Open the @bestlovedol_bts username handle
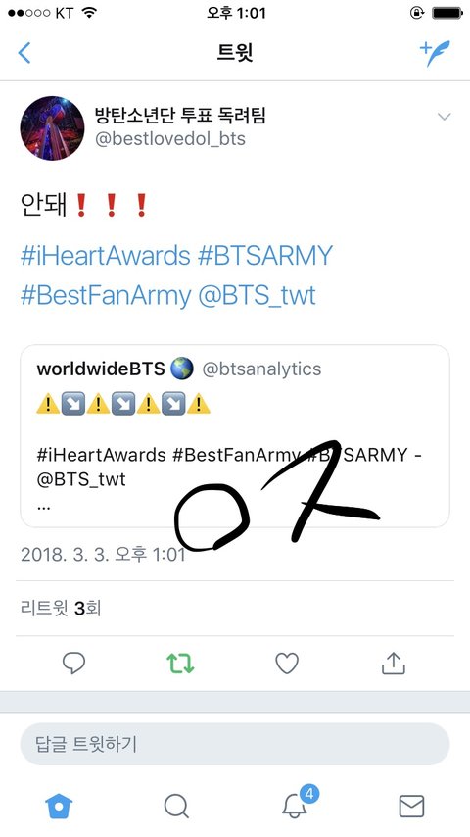Viewport: 470px width, 837px height. pos(170,139)
